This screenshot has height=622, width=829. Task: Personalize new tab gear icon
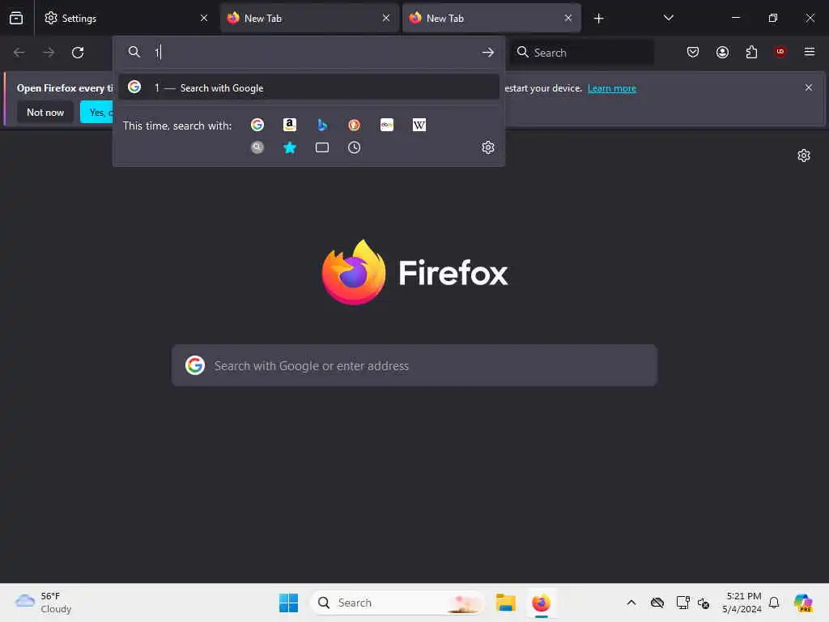(804, 155)
